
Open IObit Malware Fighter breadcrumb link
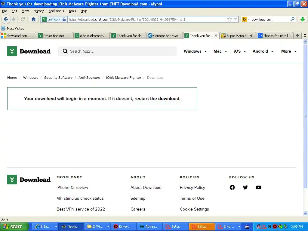click(124, 78)
